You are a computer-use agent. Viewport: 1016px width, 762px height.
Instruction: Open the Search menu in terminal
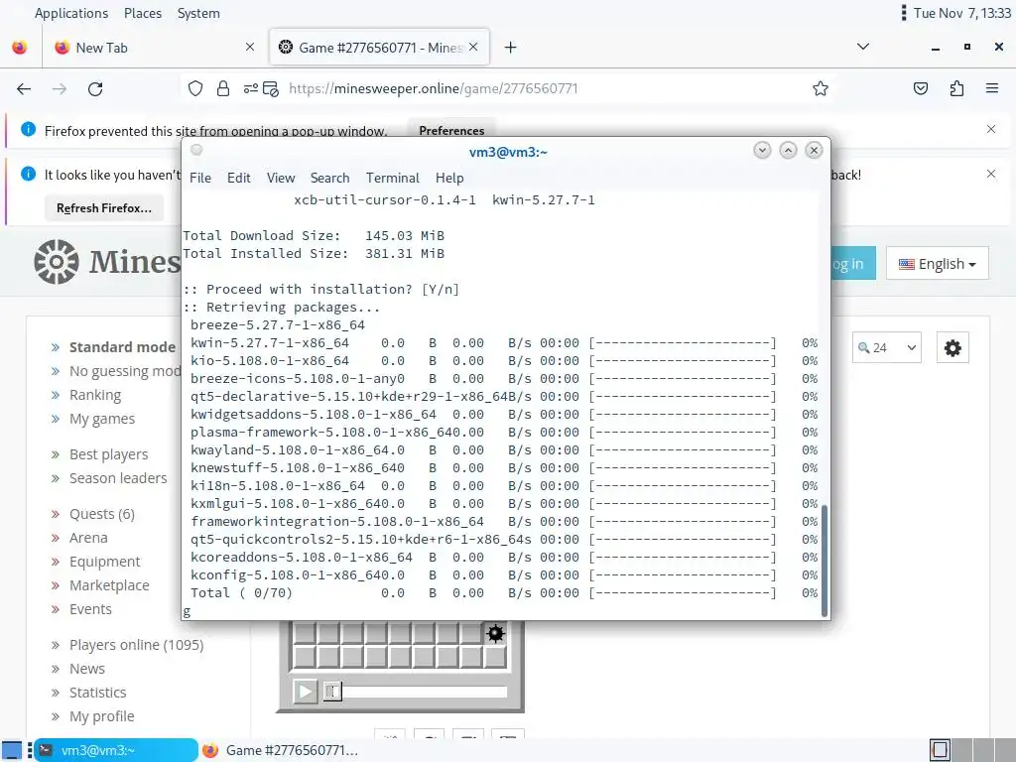pyautogui.click(x=329, y=178)
